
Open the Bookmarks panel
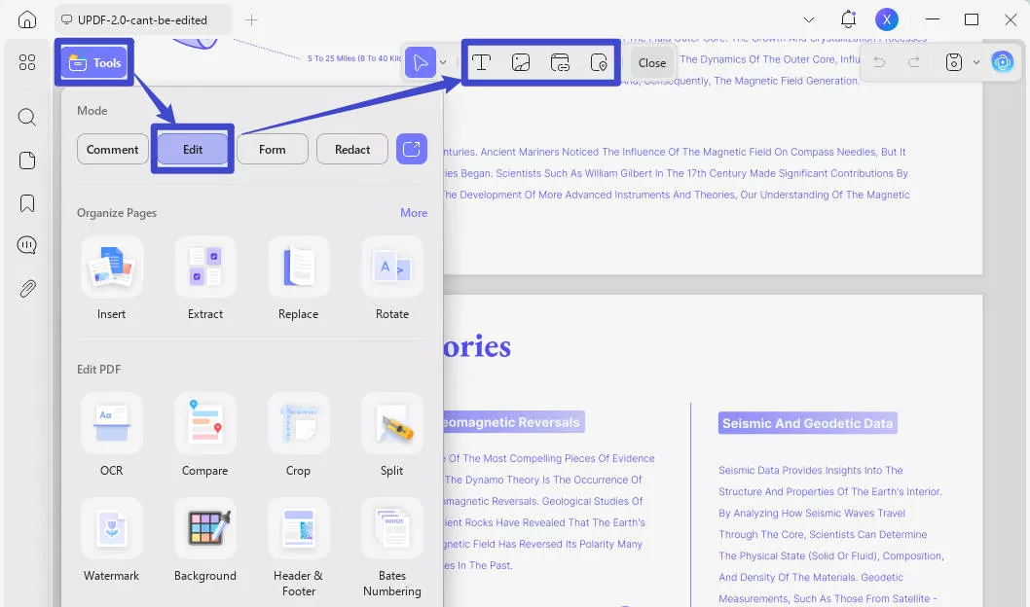tap(26, 202)
